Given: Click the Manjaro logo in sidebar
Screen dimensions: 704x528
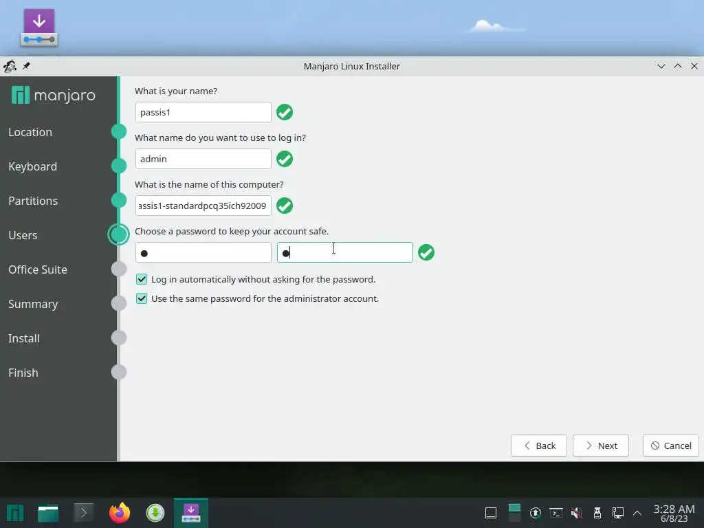Looking at the screenshot, I should 54,95.
